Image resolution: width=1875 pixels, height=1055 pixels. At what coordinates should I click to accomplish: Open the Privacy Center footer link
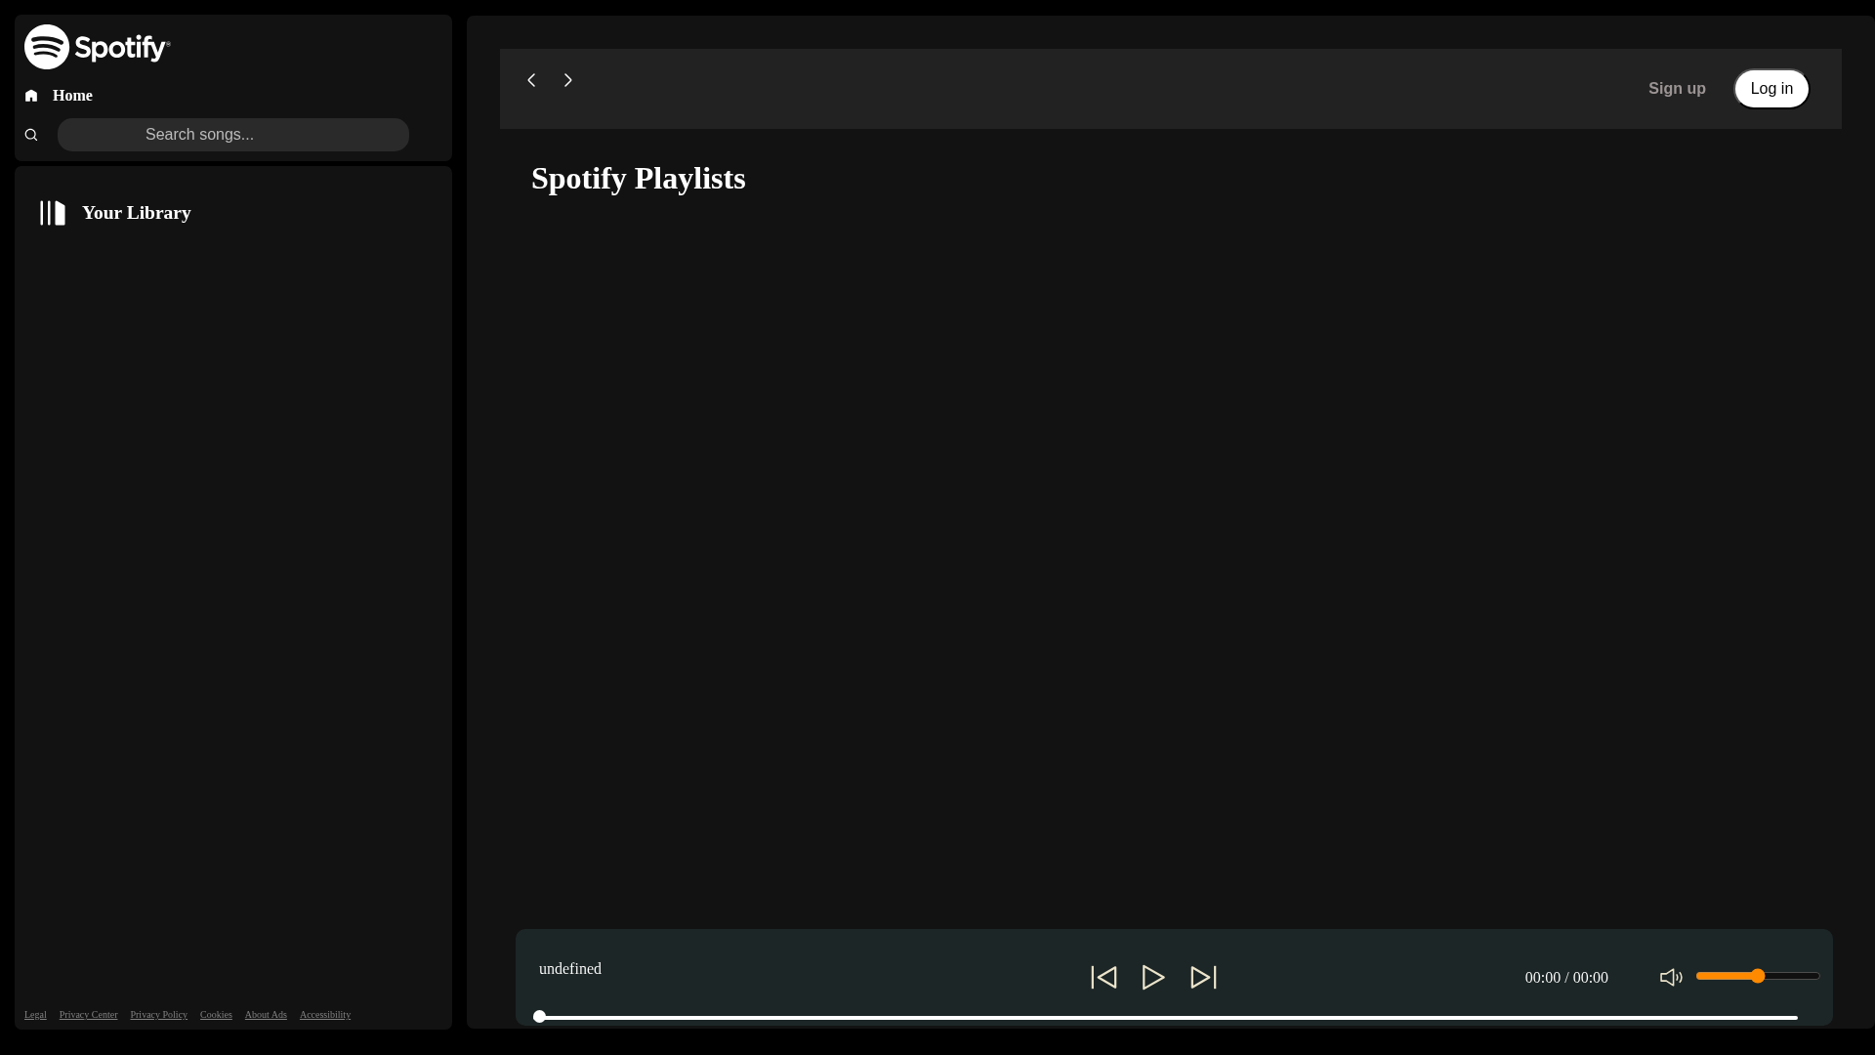pyautogui.click(x=88, y=1015)
